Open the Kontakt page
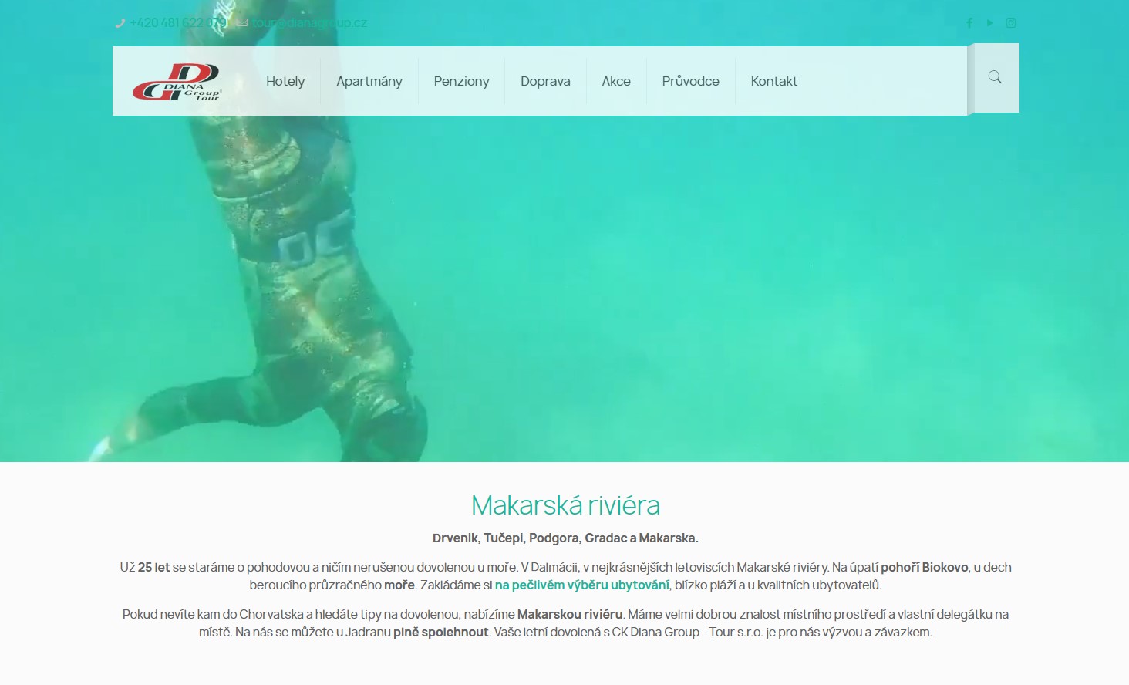 (x=773, y=81)
